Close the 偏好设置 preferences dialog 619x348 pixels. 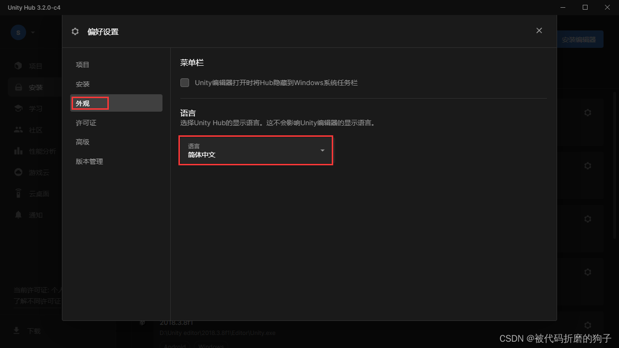click(539, 30)
